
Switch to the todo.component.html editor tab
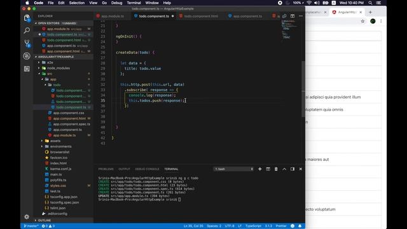pos(201,16)
